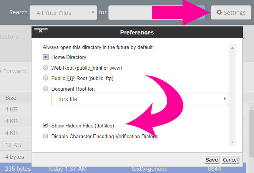The image size is (254, 173).
Task: Choose Web Root (public_html or www) option
Action: (45, 68)
